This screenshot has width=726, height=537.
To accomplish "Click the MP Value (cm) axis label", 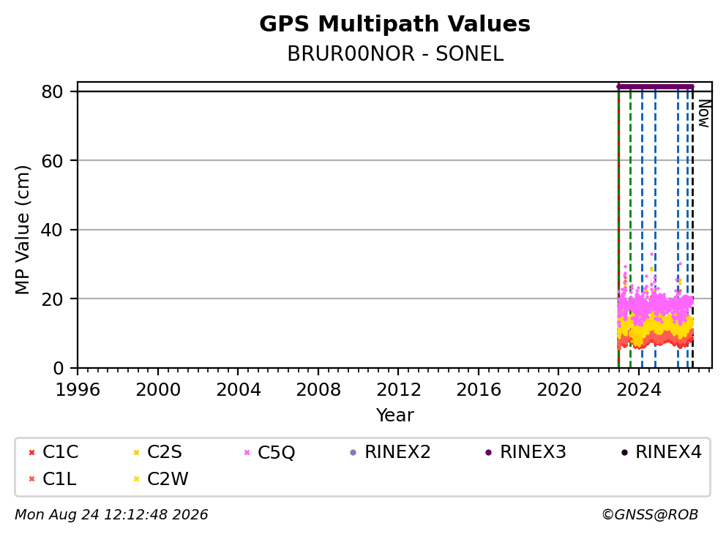I will (22, 230).
